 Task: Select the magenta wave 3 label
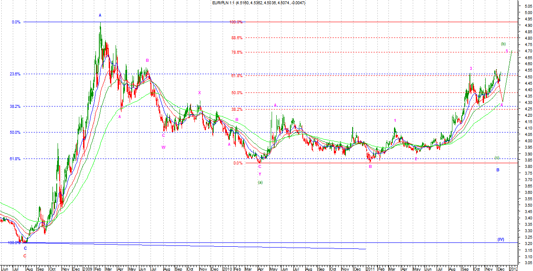pyautogui.click(x=471, y=69)
